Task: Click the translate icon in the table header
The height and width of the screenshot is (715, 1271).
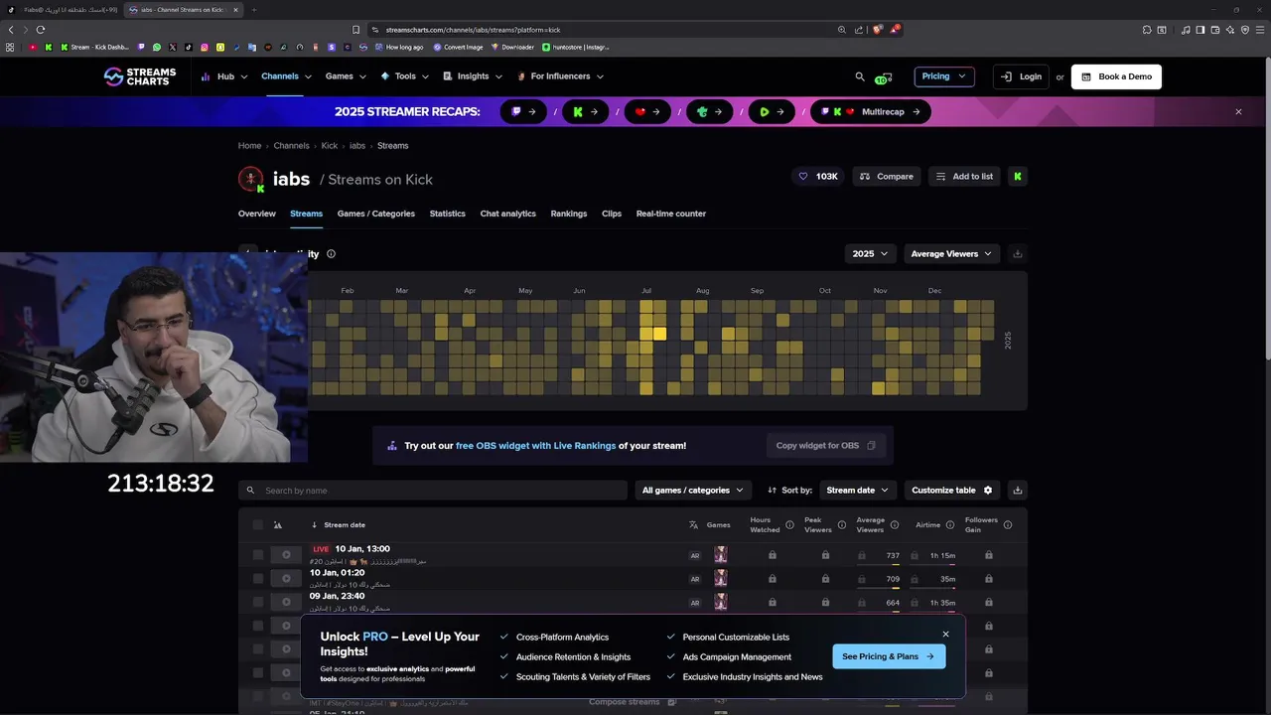Action: [x=693, y=525]
